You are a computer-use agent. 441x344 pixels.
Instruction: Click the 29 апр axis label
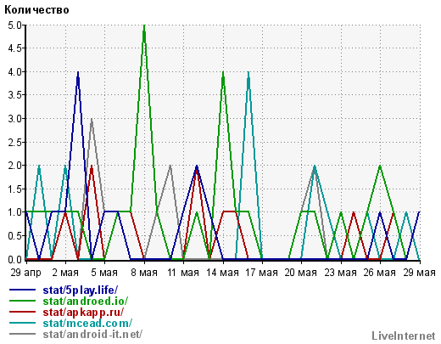(x=26, y=273)
